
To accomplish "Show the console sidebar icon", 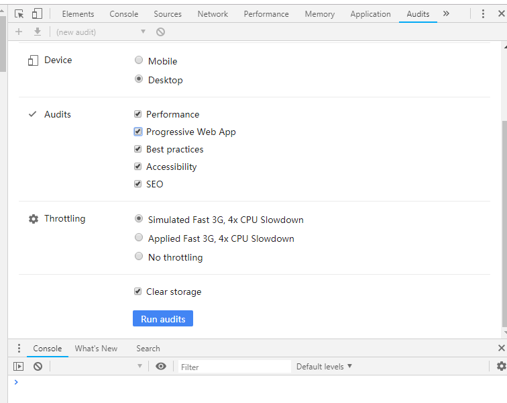I will (18, 366).
